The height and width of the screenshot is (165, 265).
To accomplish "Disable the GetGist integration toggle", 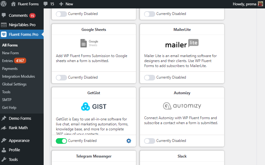I will pyautogui.click(x=61, y=141).
